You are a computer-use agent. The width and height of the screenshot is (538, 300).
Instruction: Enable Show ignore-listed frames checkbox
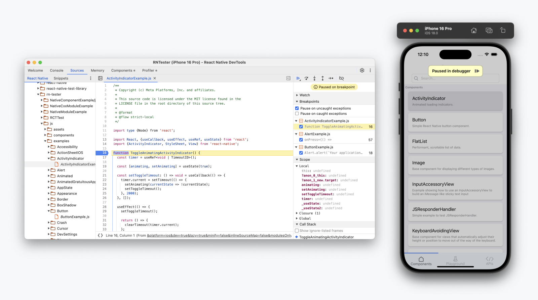tap(297, 231)
